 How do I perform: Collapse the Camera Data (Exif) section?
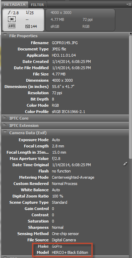click(x=5, y=132)
